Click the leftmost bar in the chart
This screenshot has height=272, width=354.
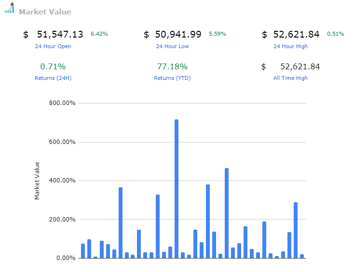click(83, 251)
